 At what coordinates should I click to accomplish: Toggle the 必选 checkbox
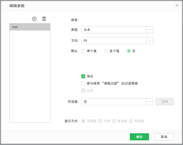click(x=83, y=90)
